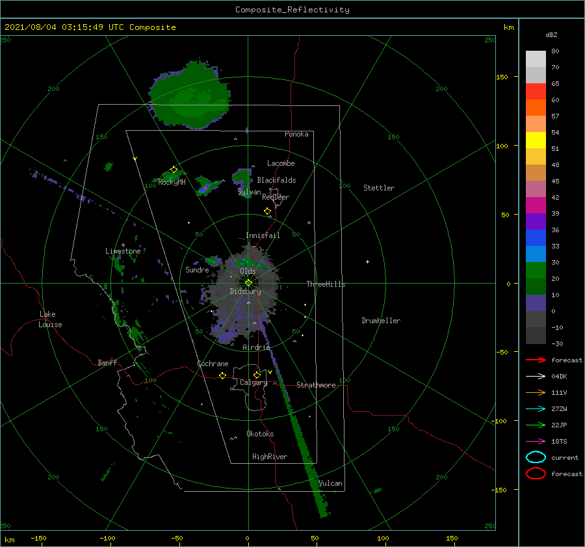This screenshot has width=585, height=547.
Task: Select the purple 39-36 dBZ color swatch
Action: pos(536,221)
